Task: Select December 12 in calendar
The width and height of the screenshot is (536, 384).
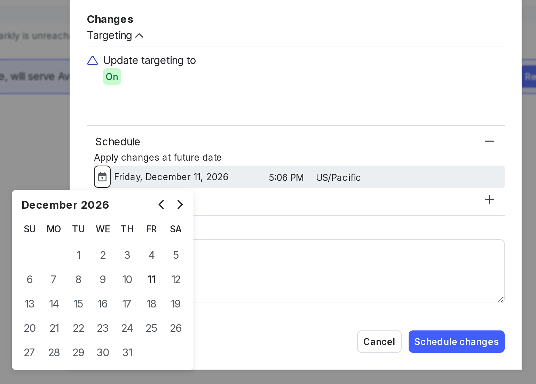Action: pyautogui.click(x=176, y=280)
